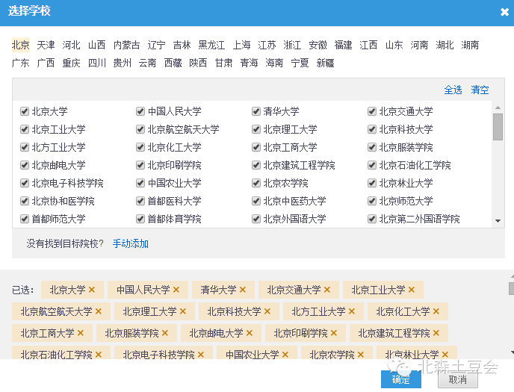Select the 上海 province tab
This screenshot has width=514, height=392.
(x=241, y=45)
